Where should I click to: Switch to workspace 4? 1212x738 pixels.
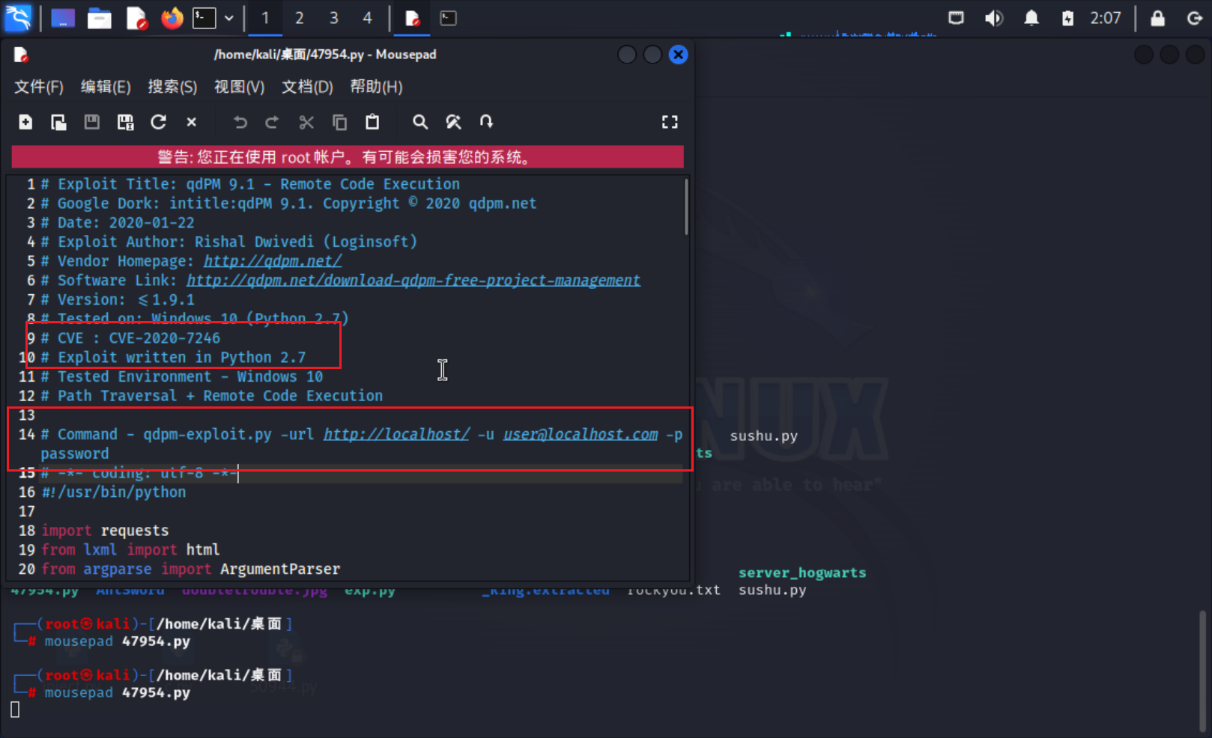367,18
